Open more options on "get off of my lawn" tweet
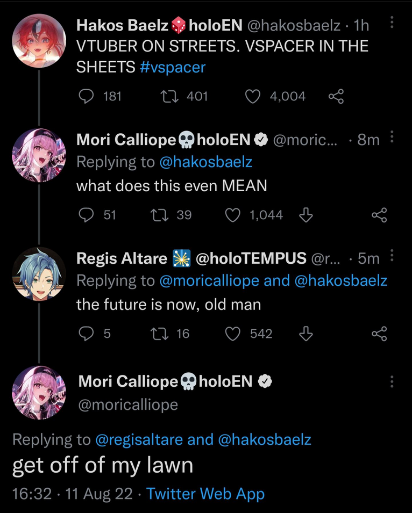This screenshot has width=412, height=513. point(392,382)
